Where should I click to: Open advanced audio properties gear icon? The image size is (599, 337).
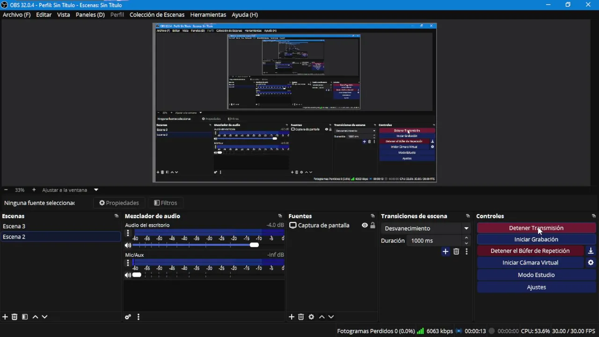tap(128, 317)
